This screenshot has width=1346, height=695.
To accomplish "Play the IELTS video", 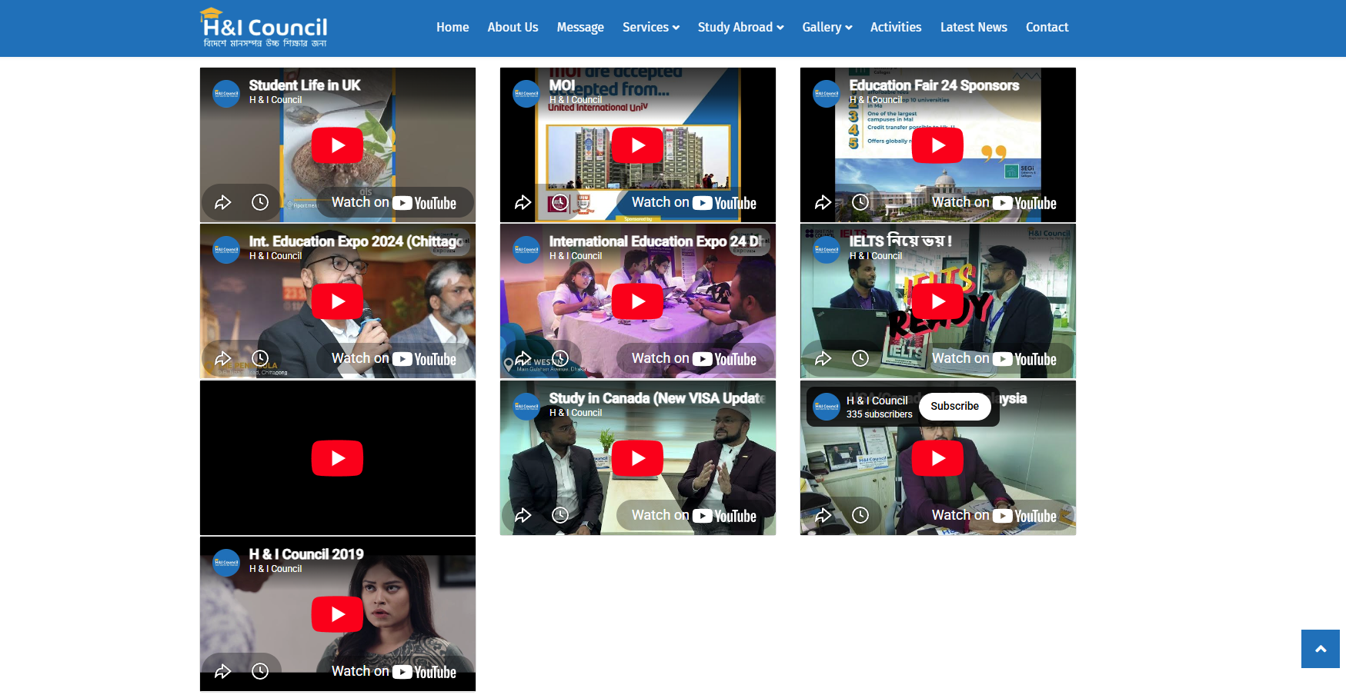I will (x=937, y=301).
